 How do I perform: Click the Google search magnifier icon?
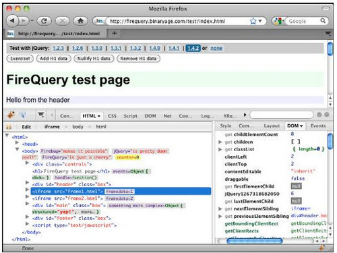pos(323,21)
